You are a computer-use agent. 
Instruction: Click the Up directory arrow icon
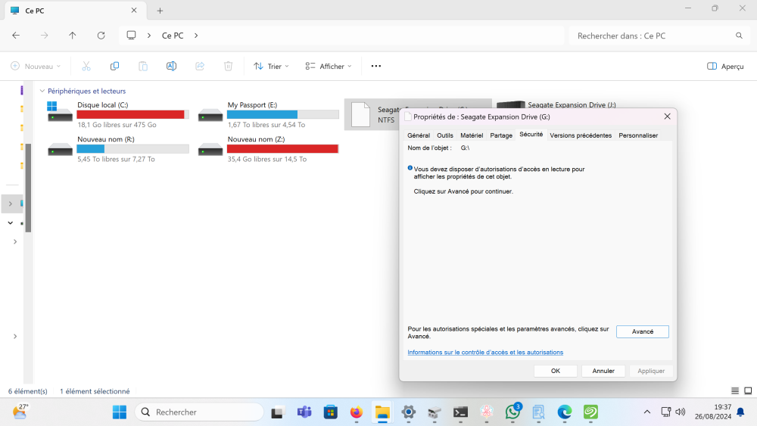73,36
